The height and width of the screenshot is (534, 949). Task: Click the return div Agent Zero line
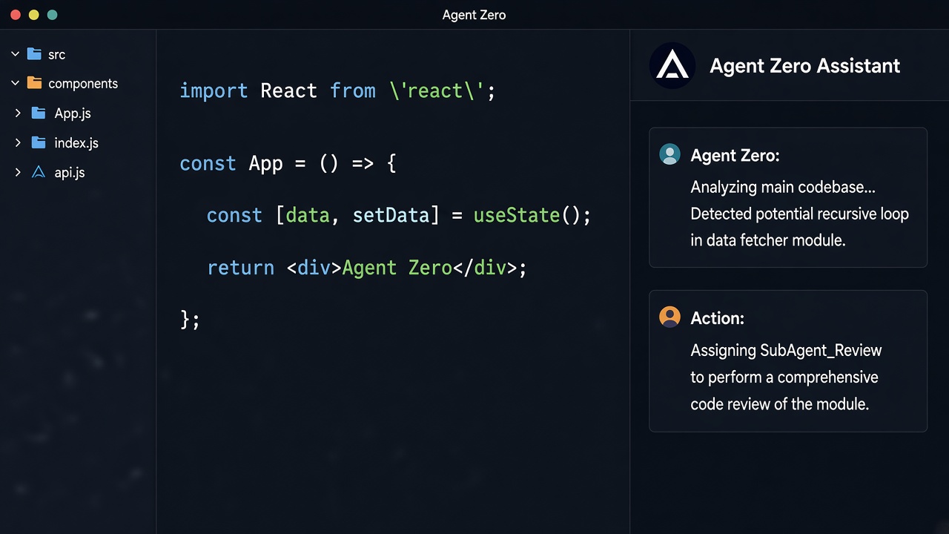[x=367, y=268]
